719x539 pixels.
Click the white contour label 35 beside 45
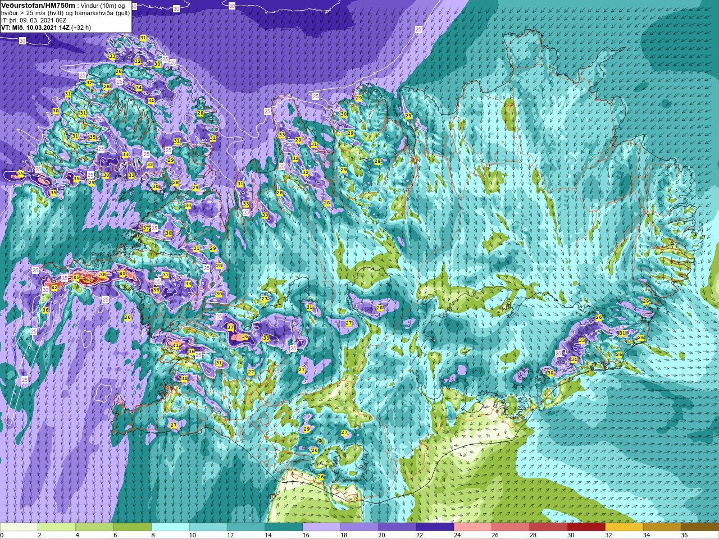[65, 278]
